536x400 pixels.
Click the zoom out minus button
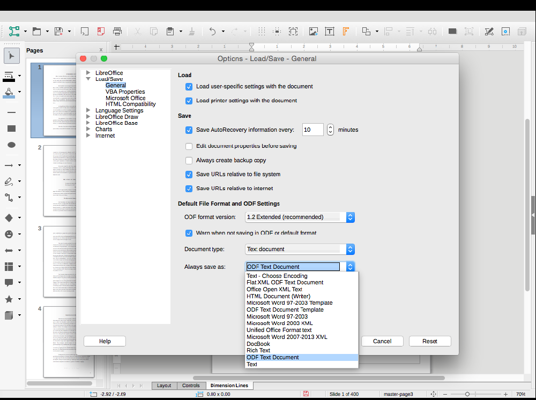[445, 394]
